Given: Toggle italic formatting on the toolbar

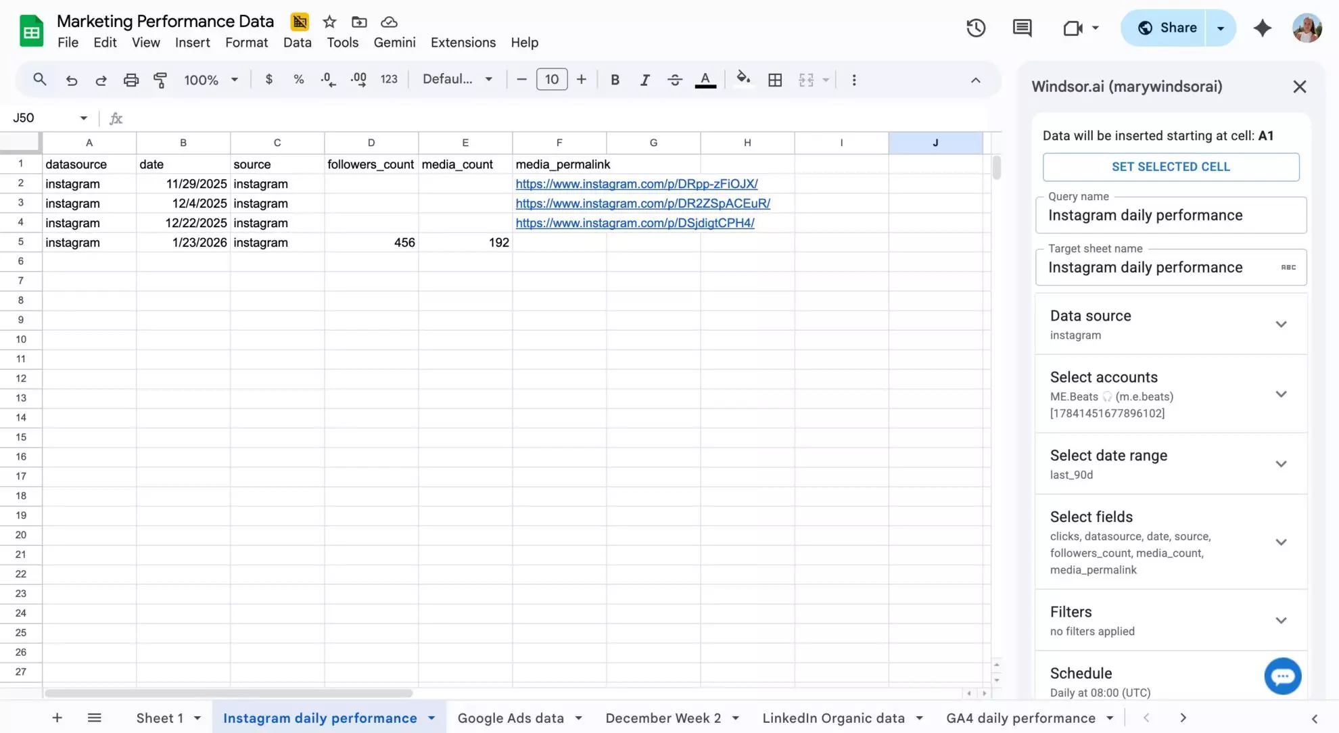Looking at the screenshot, I should point(644,79).
